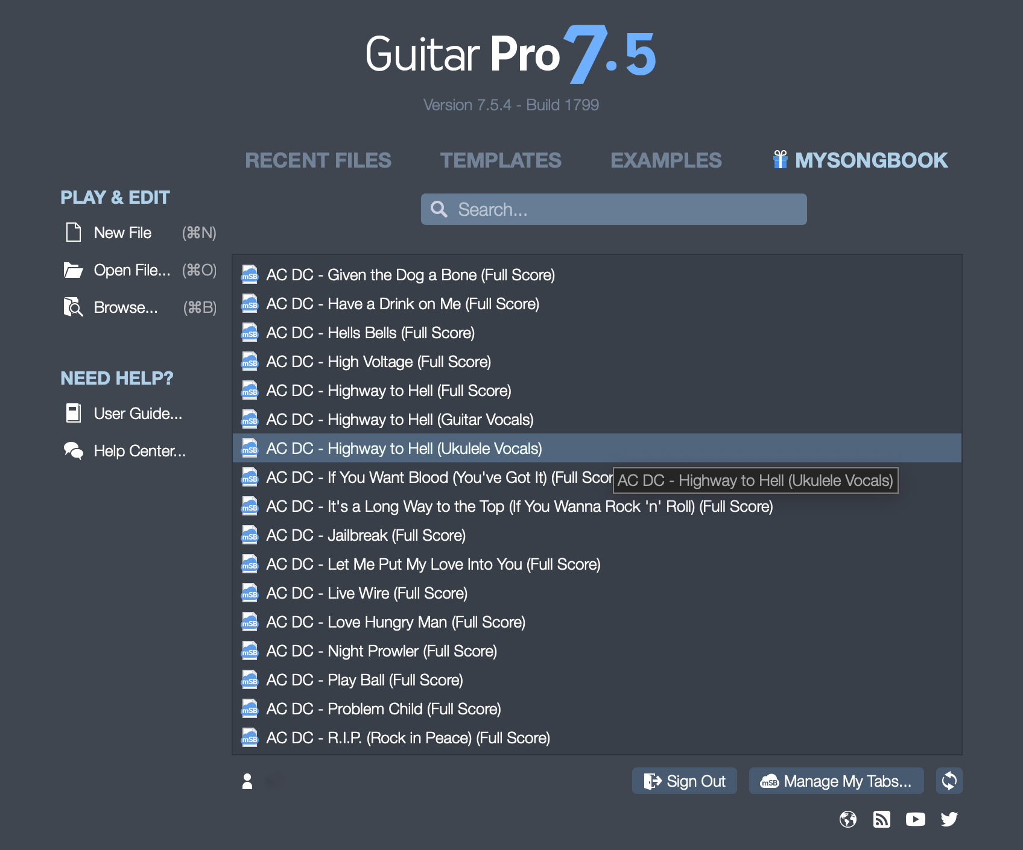The width and height of the screenshot is (1023, 850).
Task: Open the website globe icon
Action: [847, 819]
